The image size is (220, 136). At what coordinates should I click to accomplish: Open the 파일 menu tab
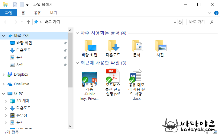click(x=9, y=13)
